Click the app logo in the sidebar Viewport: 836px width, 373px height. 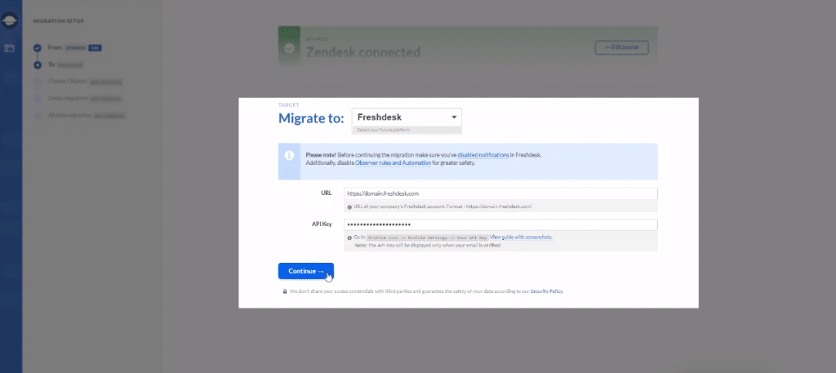pos(10,20)
